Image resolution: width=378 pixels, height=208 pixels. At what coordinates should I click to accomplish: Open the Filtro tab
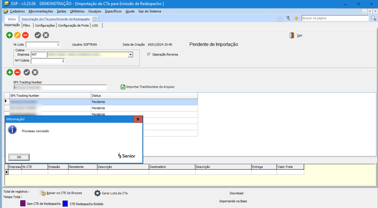27,25
